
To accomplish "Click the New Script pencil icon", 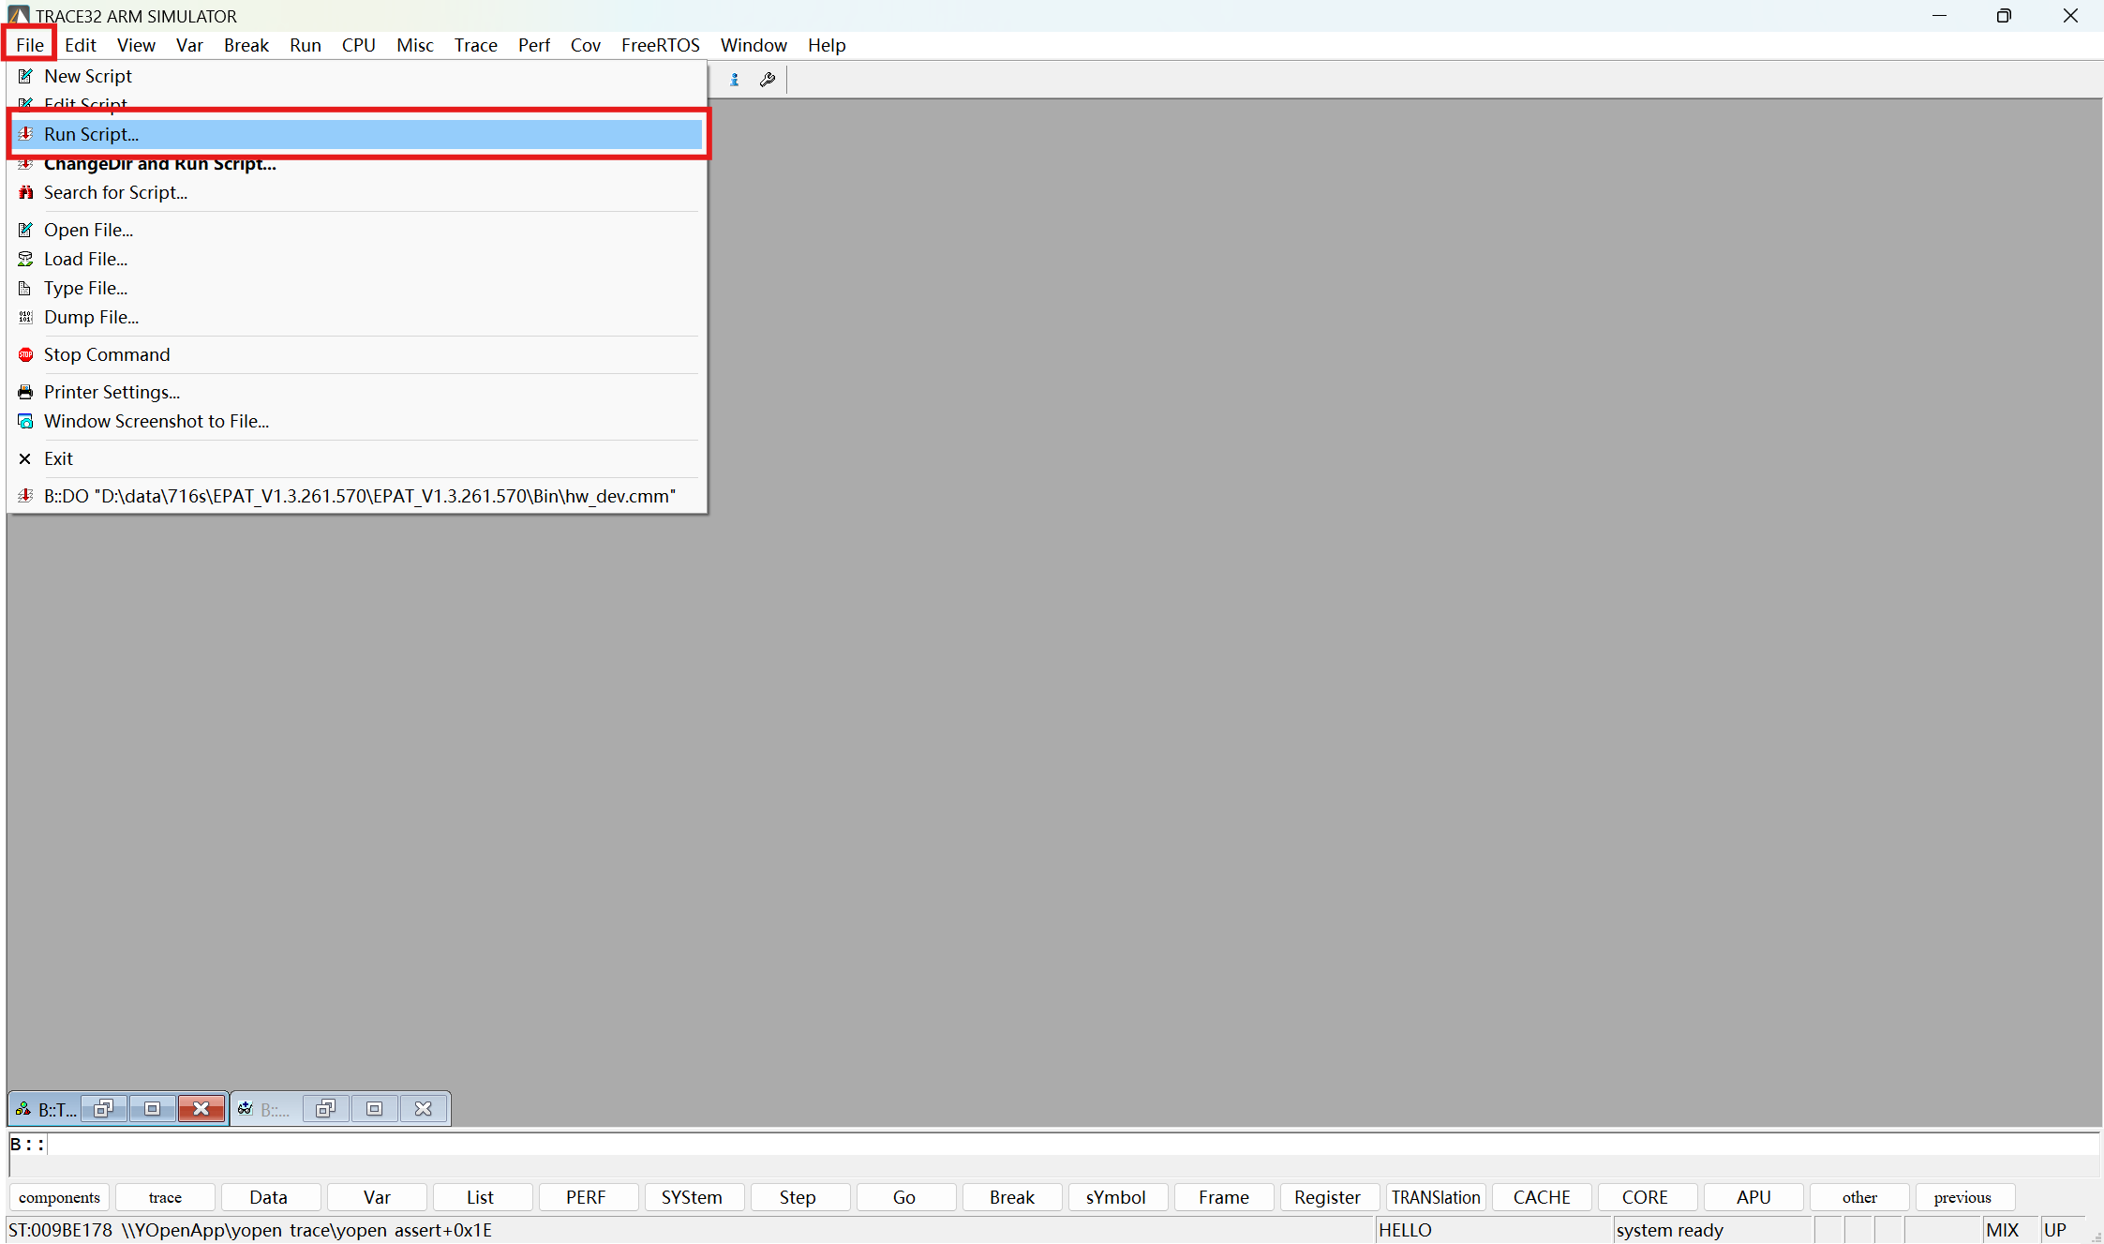I will coord(25,76).
